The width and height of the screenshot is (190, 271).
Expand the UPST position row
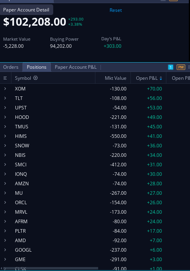pyautogui.click(x=5, y=108)
